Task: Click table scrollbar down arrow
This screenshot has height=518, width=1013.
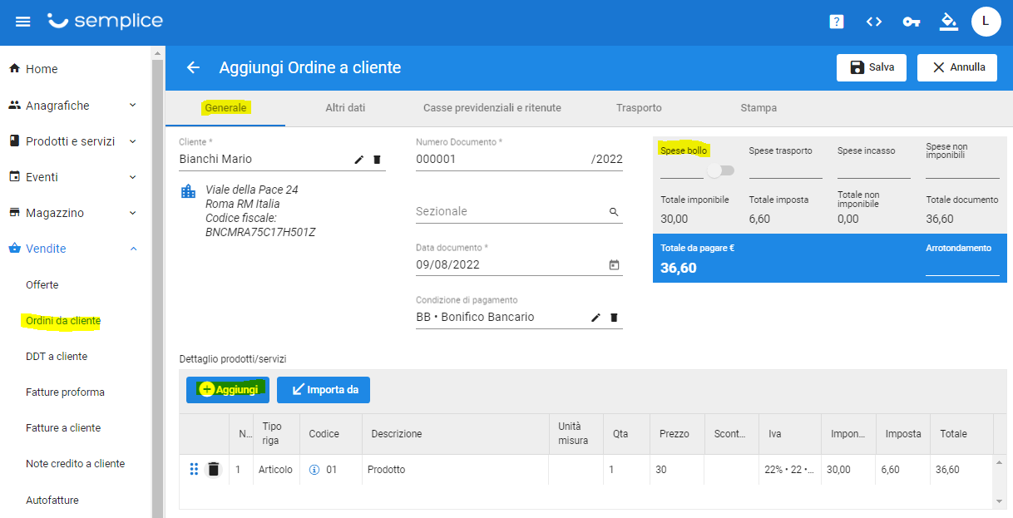Action: coord(1000,501)
